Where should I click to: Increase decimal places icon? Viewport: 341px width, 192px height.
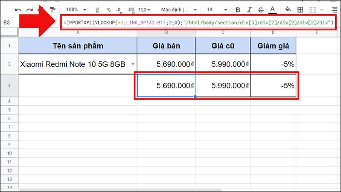[x=131, y=10]
